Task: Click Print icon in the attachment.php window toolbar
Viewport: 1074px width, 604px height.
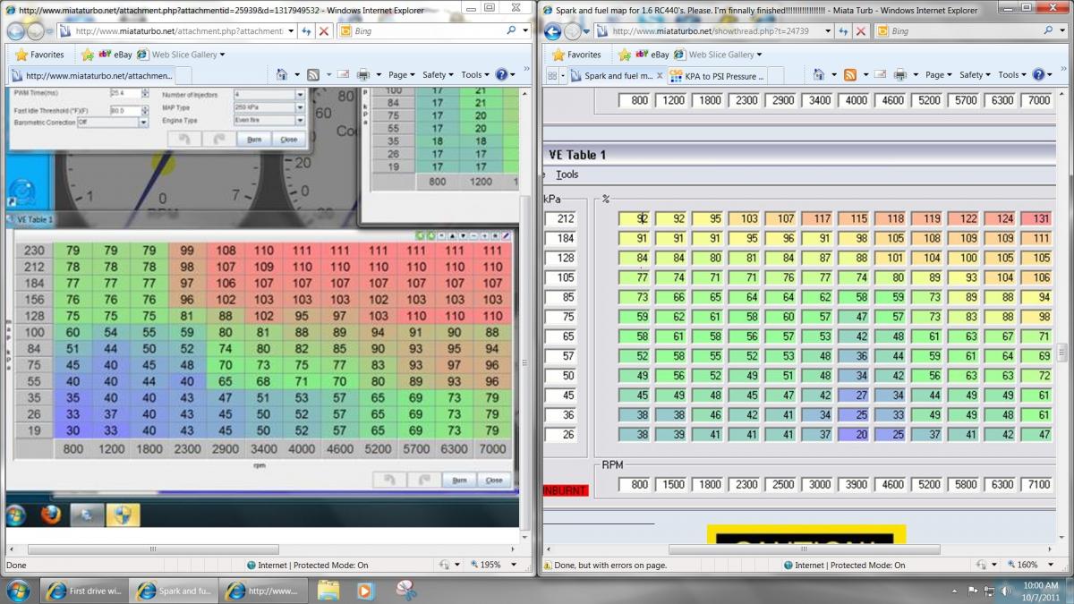Action: [x=363, y=75]
